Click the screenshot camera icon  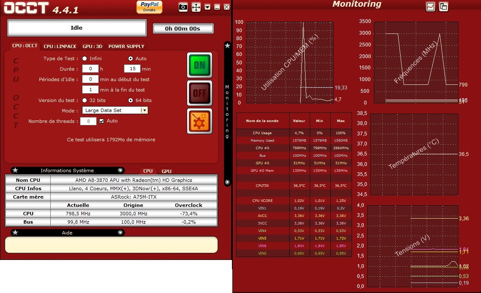(x=183, y=7)
